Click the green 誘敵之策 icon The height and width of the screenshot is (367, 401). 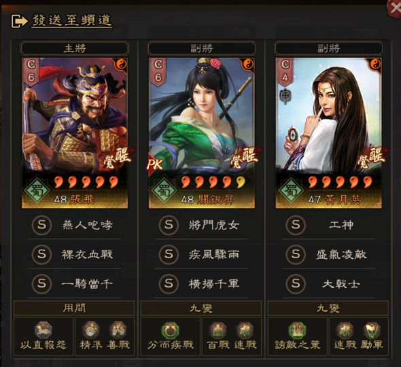point(297,330)
